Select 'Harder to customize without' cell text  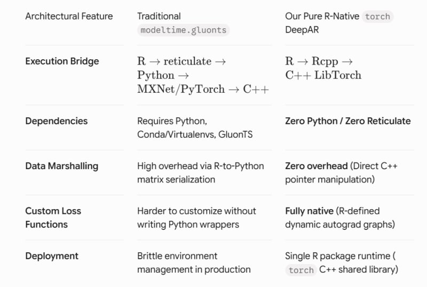(x=196, y=211)
